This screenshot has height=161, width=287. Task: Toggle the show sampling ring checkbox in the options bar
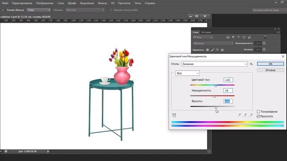(x=111, y=10)
